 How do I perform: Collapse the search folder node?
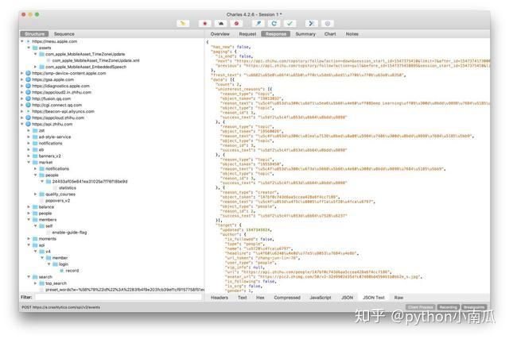(29, 277)
